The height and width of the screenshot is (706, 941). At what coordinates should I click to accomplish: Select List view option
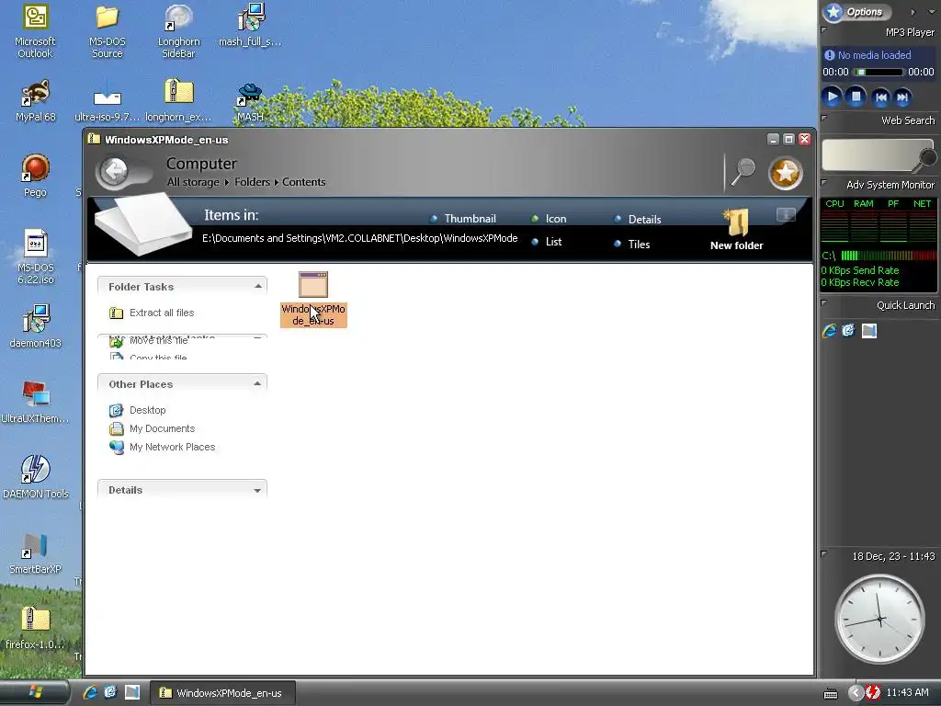click(x=547, y=242)
